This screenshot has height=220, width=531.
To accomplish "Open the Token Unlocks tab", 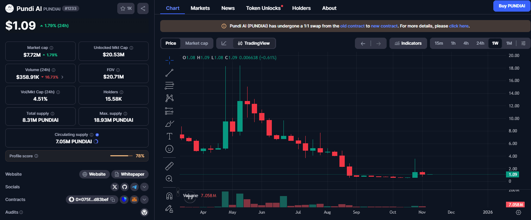I will [x=263, y=8].
